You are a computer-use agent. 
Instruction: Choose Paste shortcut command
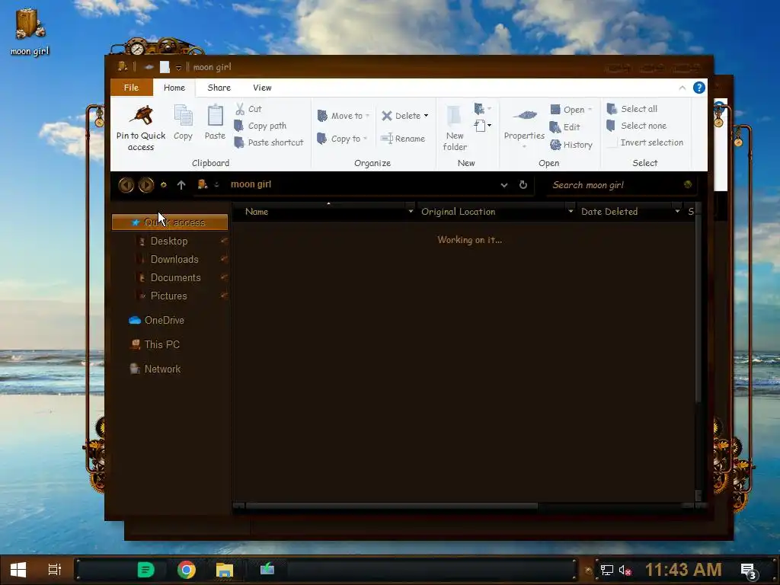269,142
